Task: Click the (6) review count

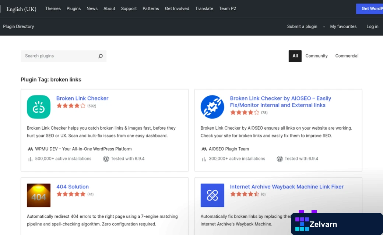Action: (263, 194)
